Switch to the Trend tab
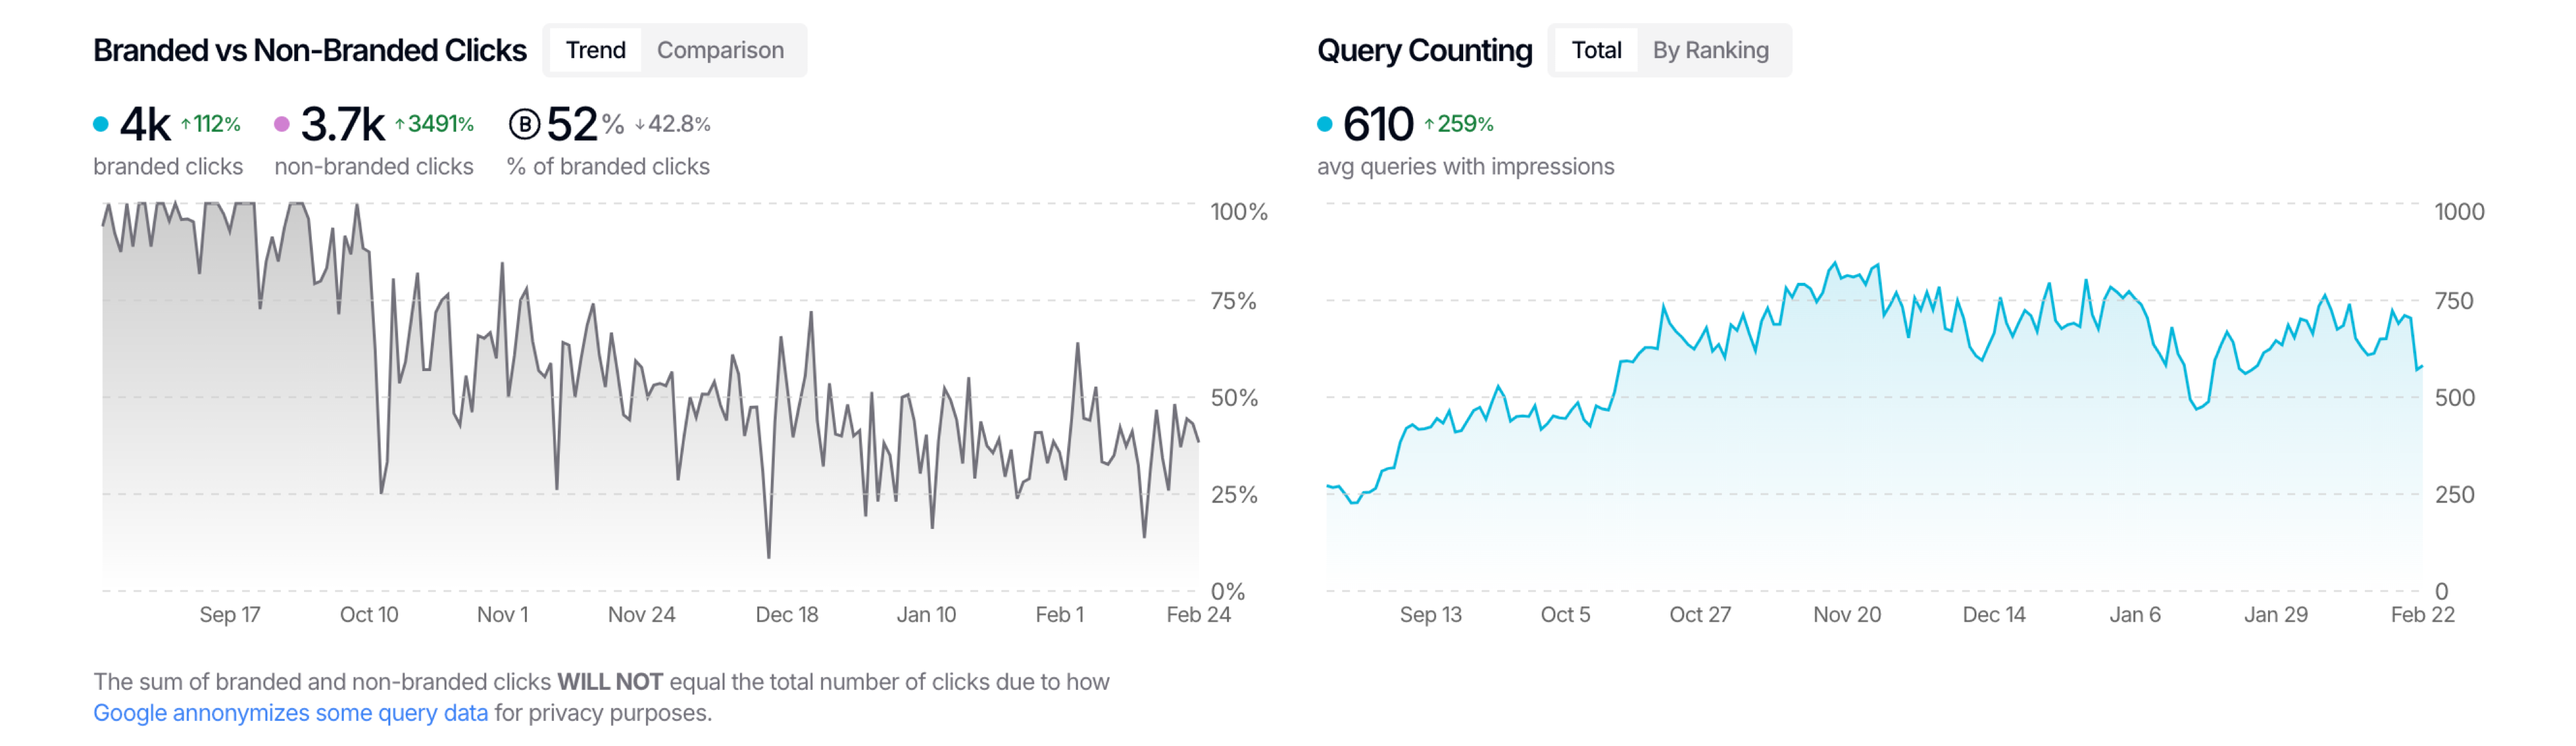2576x746 pixels. 595,50
